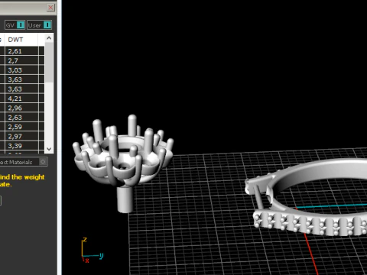Select the ring shank model in viewport
This screenshot has height=275, width=367.
pyautogui.click(x=306, y=197)
